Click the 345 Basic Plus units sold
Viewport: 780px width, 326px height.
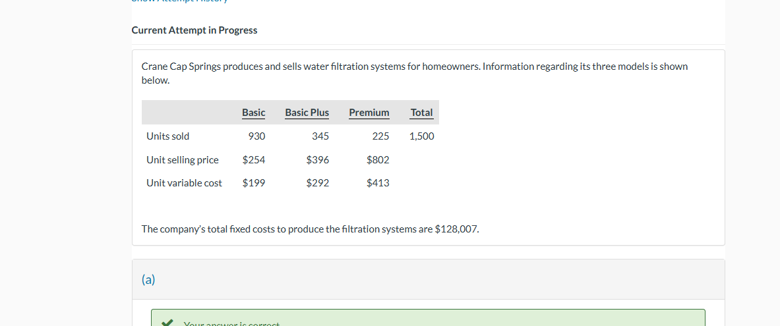point(320,136)
